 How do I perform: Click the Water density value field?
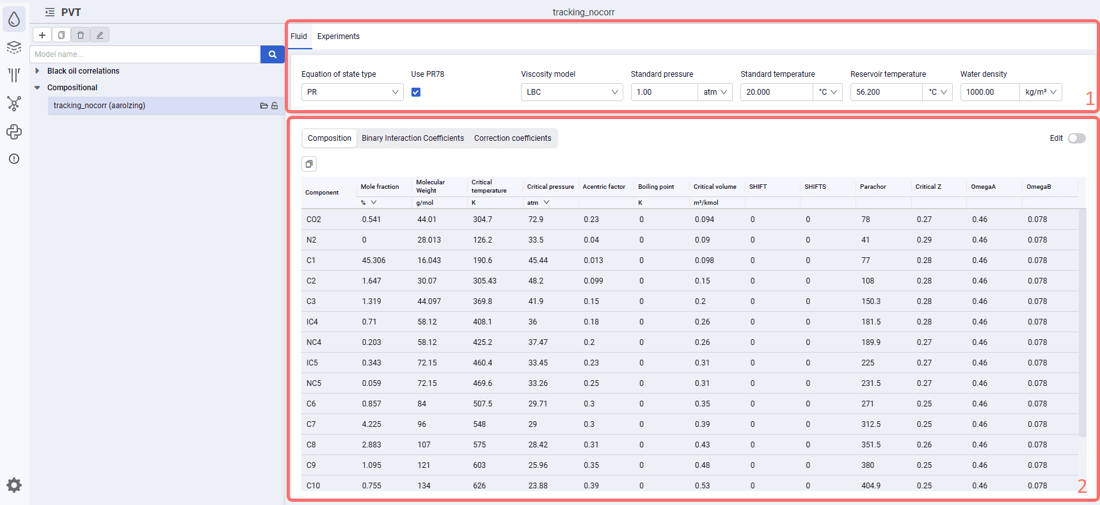pos(990,92)
